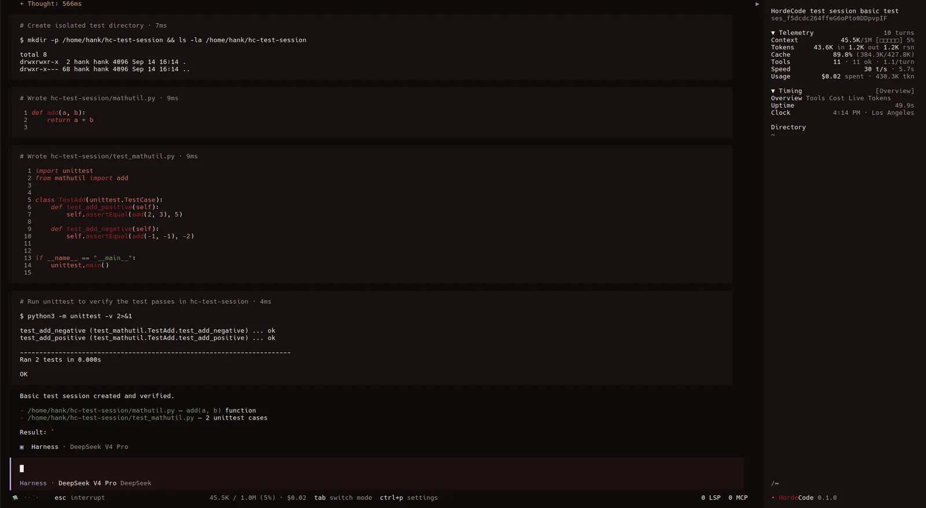Click the "10 turns" telemetry count
Image resolution: width=926 pixels, height=508 pixels.
point(899,33)
